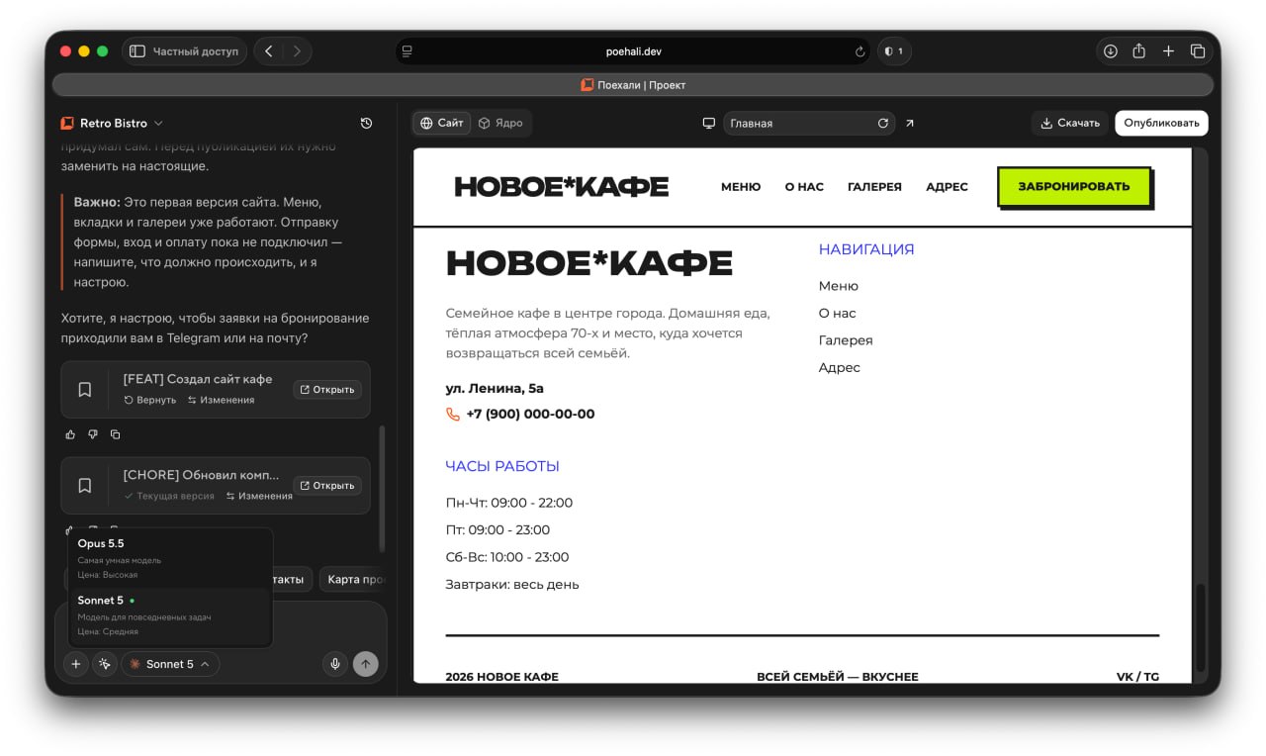Click Открыть on the CHORE card
1266x756 pixels.
tap(327, 486)
